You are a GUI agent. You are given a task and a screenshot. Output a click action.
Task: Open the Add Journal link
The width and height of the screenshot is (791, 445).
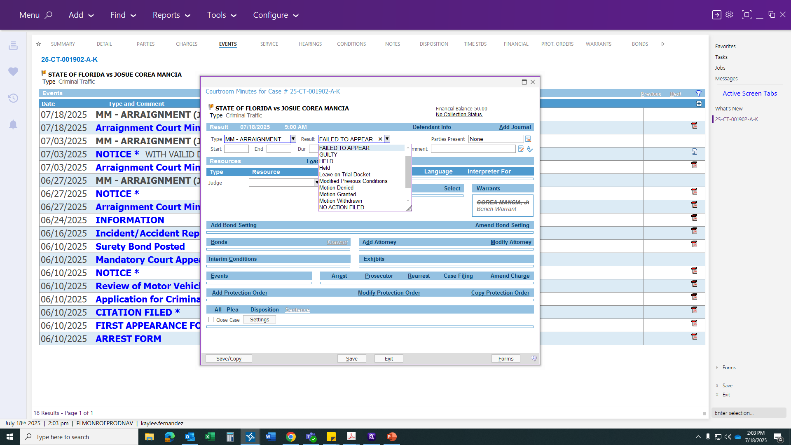[x=515, y=127]
